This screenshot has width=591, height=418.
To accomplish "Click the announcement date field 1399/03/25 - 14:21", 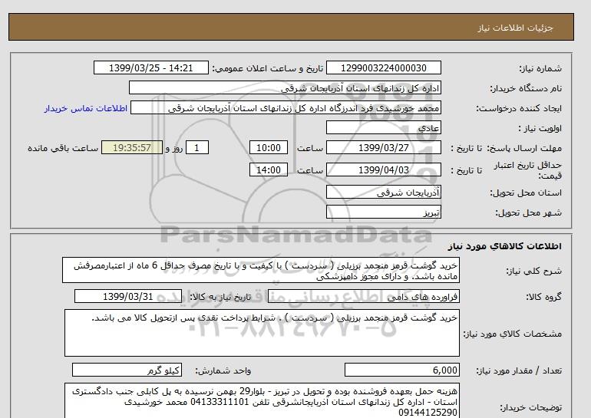I will point(150,67).
